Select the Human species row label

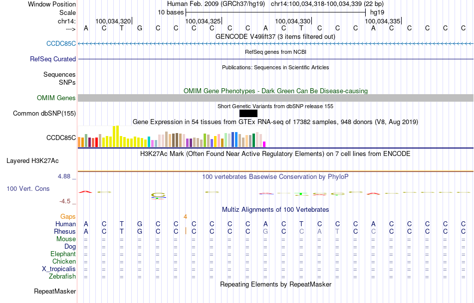point(65,224)
